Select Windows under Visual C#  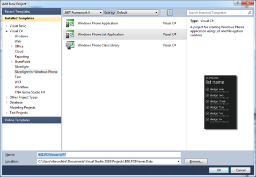(x=21, y=36)
